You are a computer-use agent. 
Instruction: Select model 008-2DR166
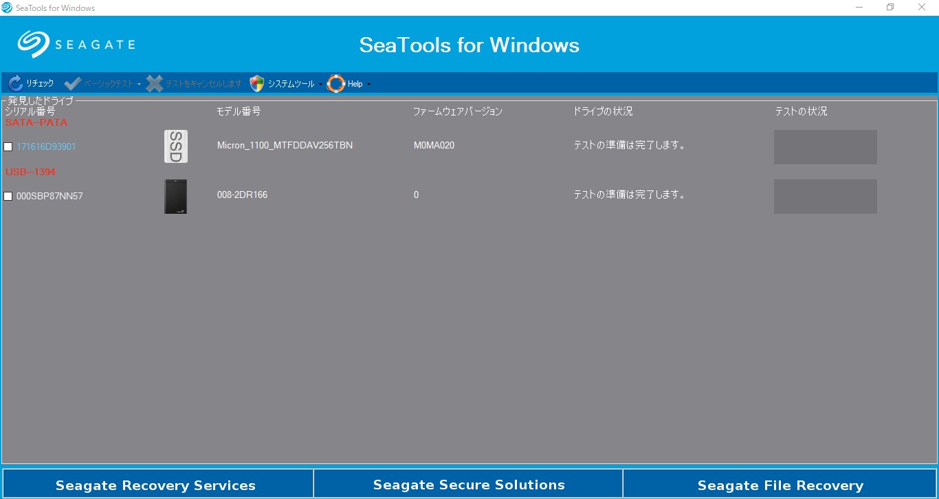(x=242, y=195)
